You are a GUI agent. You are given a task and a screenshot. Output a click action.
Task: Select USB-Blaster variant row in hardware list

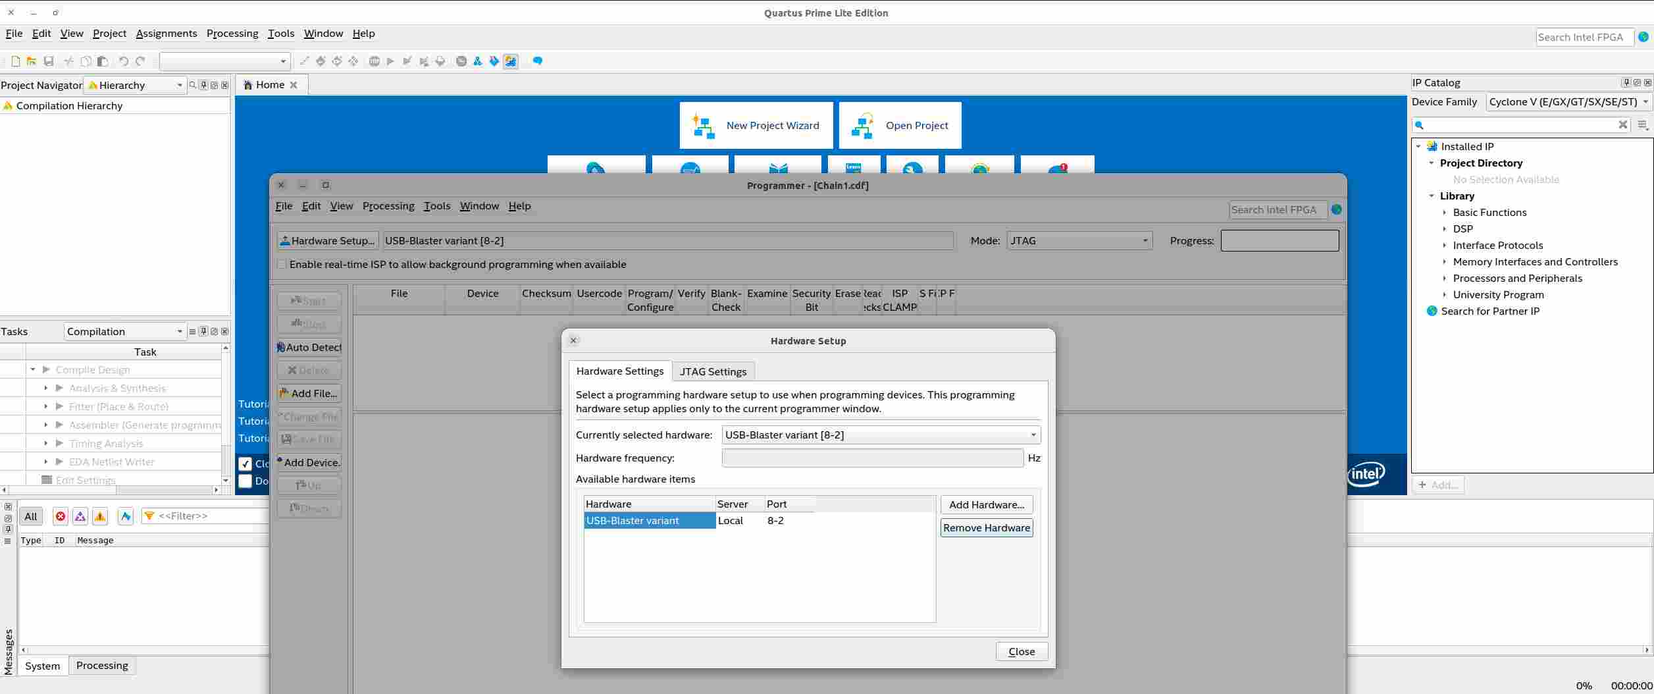[760, 520]
